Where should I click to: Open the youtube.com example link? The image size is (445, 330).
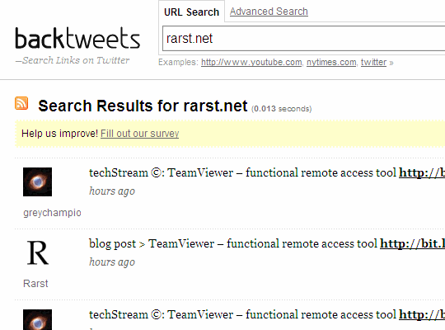pos(251,62)
